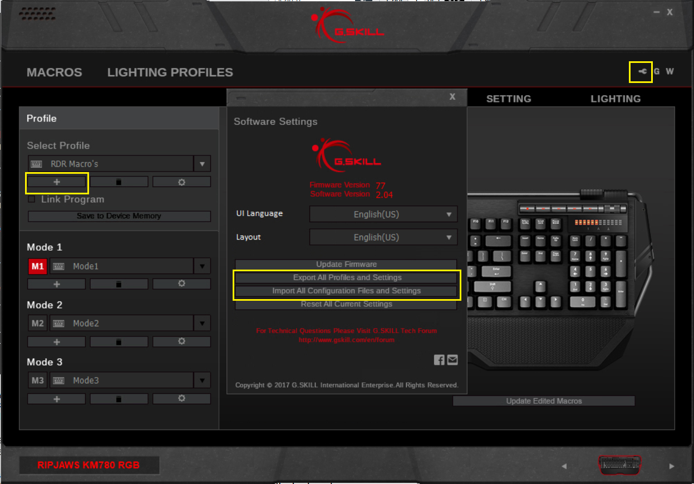Screen dimensions: 694x484
Task: Open the Layout dropdown
Action: 383,237
